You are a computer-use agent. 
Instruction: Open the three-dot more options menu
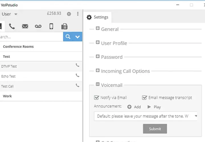(78, 14)
